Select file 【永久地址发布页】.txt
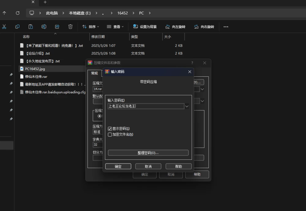Screen dimensions: 306x211 coord(43,61)
